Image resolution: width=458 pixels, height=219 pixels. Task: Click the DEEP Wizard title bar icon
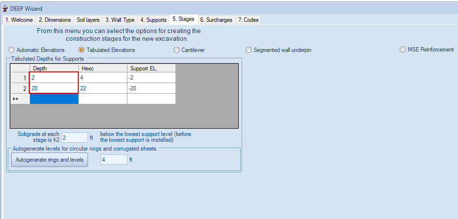(5, 9)
